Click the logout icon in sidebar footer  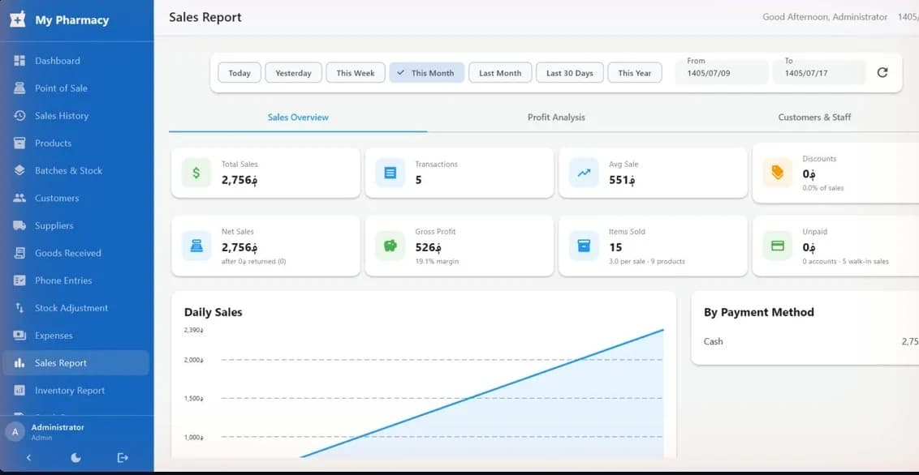click(x=123, y=457)
